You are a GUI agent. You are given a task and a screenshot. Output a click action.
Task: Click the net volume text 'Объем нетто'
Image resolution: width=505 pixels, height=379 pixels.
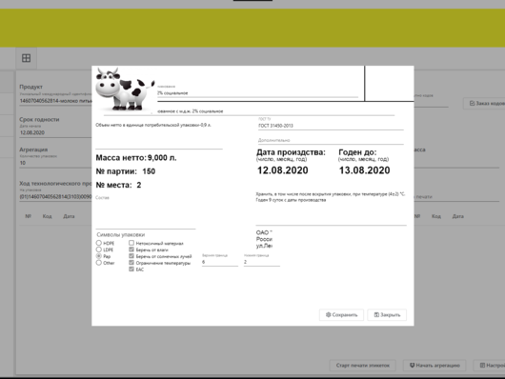(153, 125)
